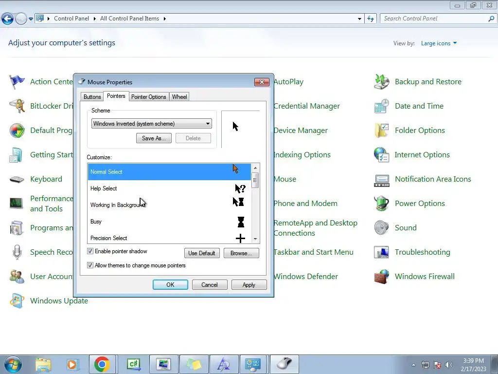The height and width of the screenshot is (374, 498).
Task: Select the Normal Select pointer row
Action: pos(169,172)
